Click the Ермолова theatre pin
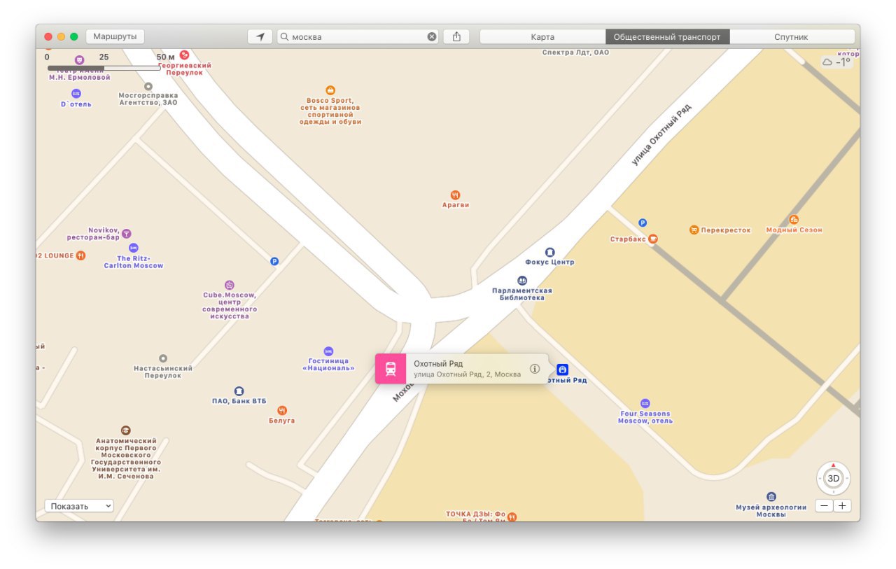The width and height of the screenshot is (896, 569). [x=80, y=60]
